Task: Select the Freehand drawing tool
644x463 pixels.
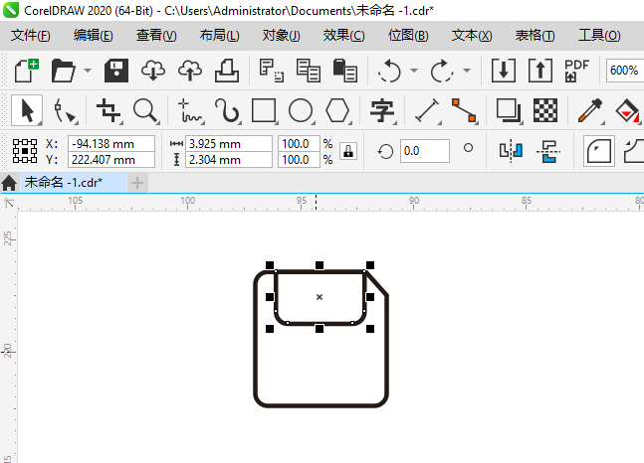Action: point(190,110)
